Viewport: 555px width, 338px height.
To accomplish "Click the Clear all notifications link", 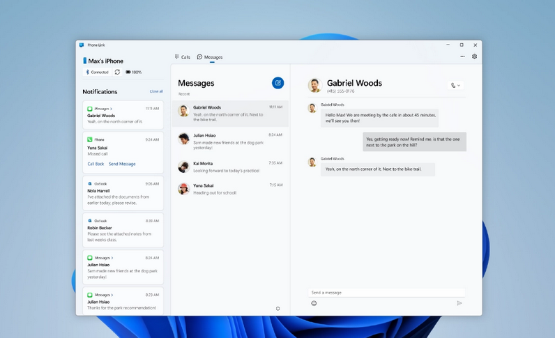I will [x=156, y=91].
